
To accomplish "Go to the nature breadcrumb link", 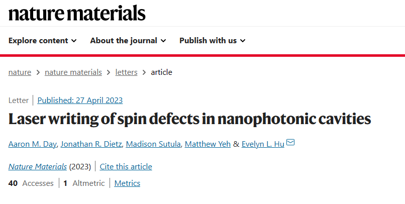I will (20, 72).
